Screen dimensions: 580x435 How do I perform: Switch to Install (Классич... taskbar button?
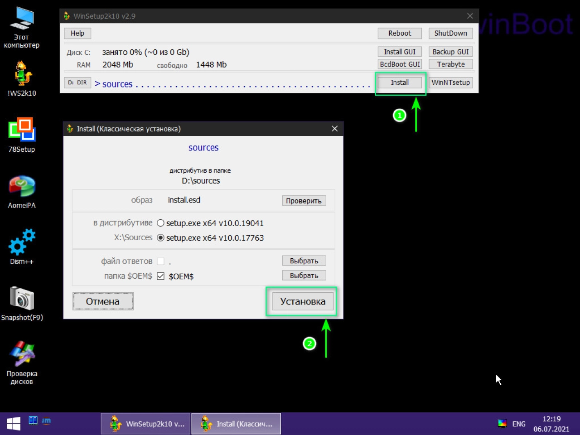236,424
